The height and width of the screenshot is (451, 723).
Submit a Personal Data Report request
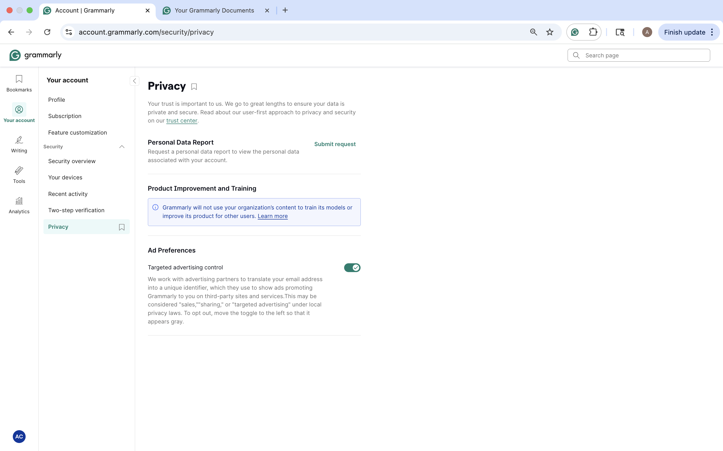pyautogui.click(x=335, y=144)
